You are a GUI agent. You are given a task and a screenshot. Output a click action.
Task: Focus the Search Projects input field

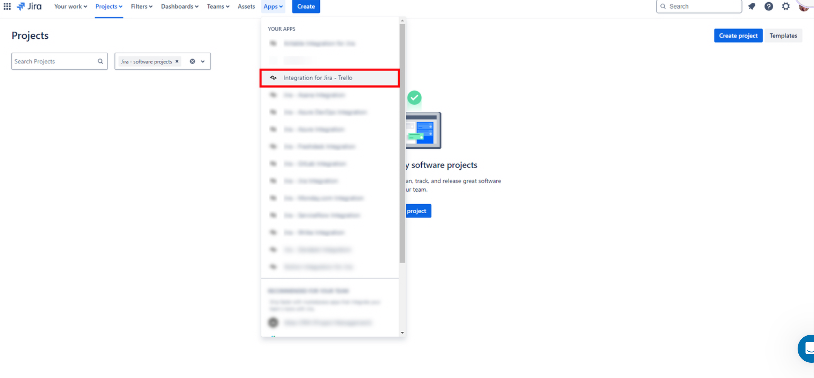(59, 61)
